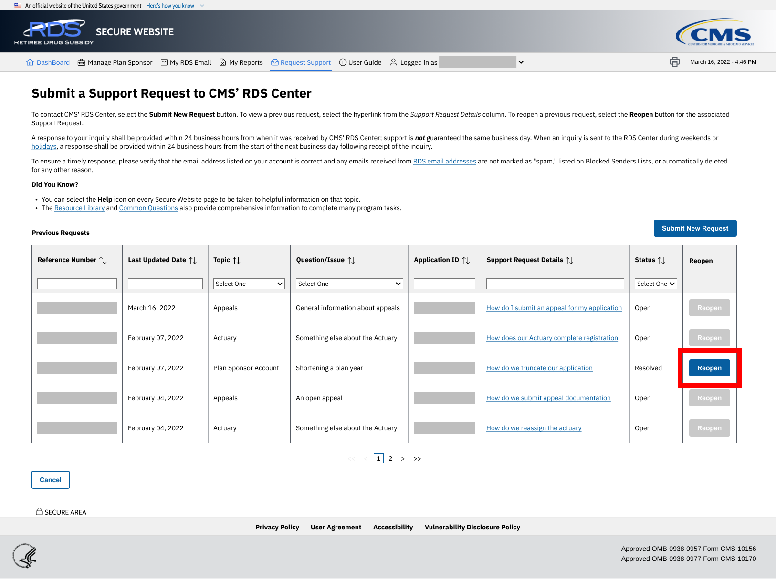Sort by Question/Issue column arrows
Viewport: 776px width, 579px height.
[x=351, y=260]
